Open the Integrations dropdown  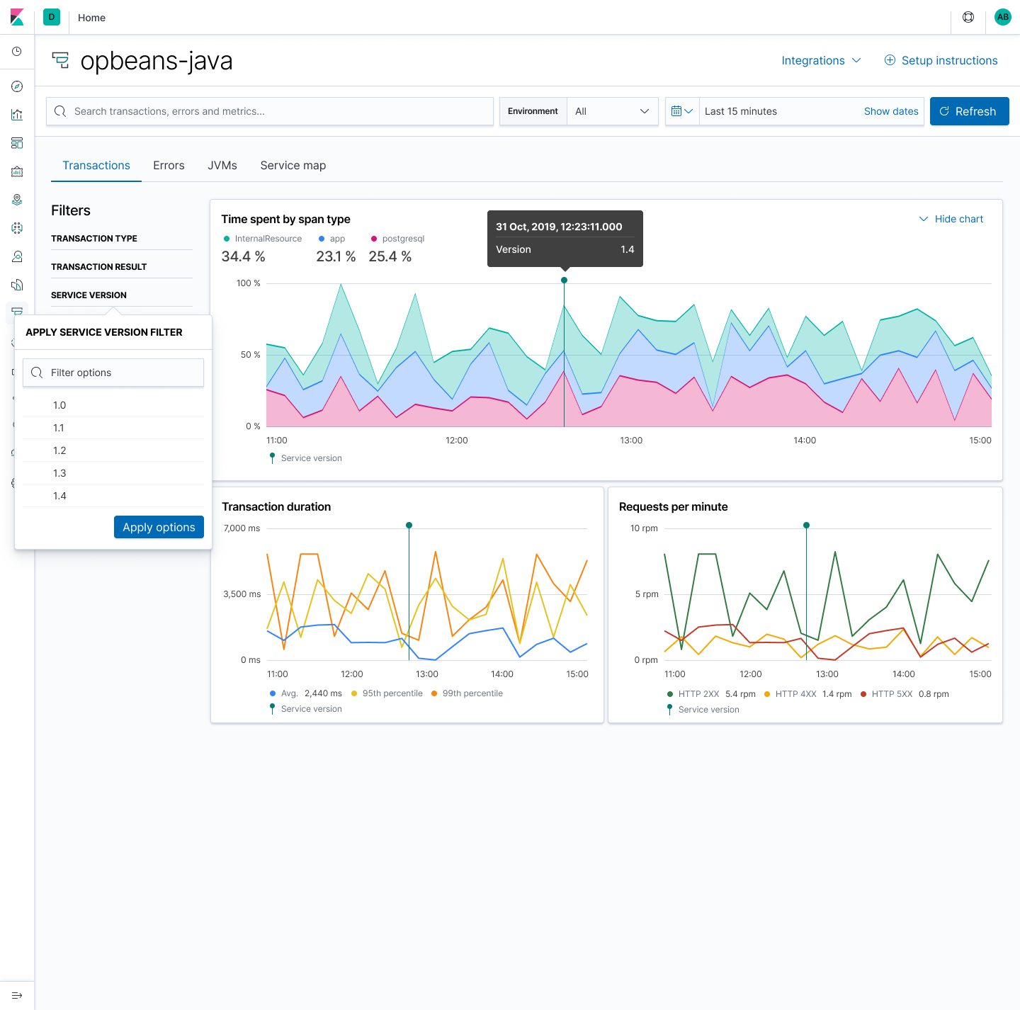(x=821, y=60)
